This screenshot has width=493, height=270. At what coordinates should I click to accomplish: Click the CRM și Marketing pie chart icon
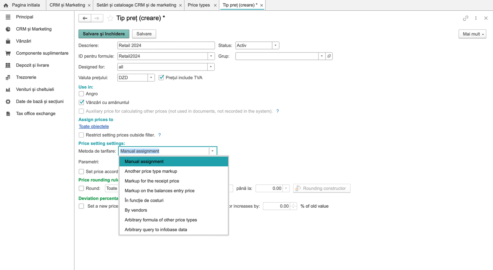coord(8,29)
